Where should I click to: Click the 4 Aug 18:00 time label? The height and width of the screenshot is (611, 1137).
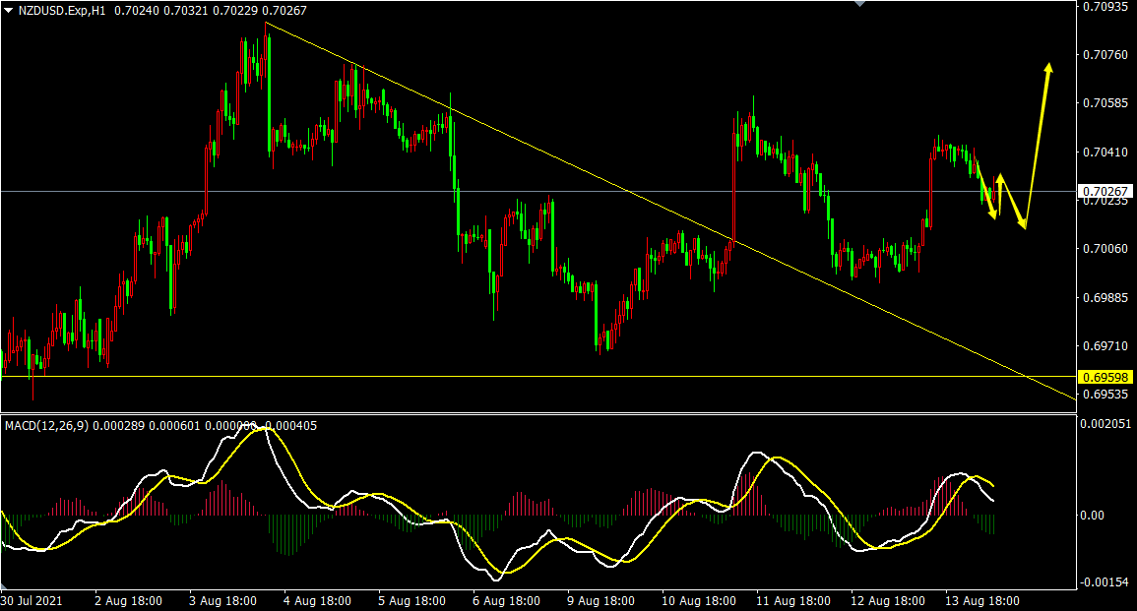[x=317, y=599]
